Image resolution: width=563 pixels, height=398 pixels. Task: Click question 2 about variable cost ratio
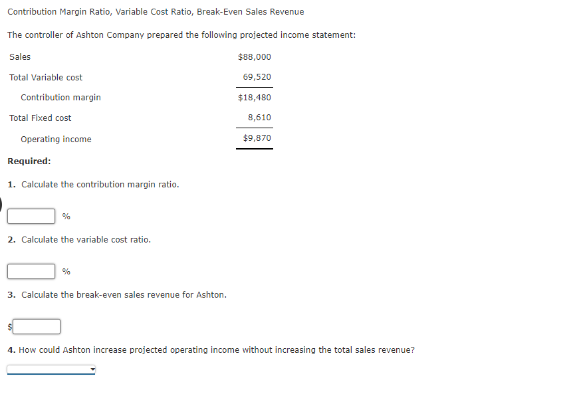80,239
